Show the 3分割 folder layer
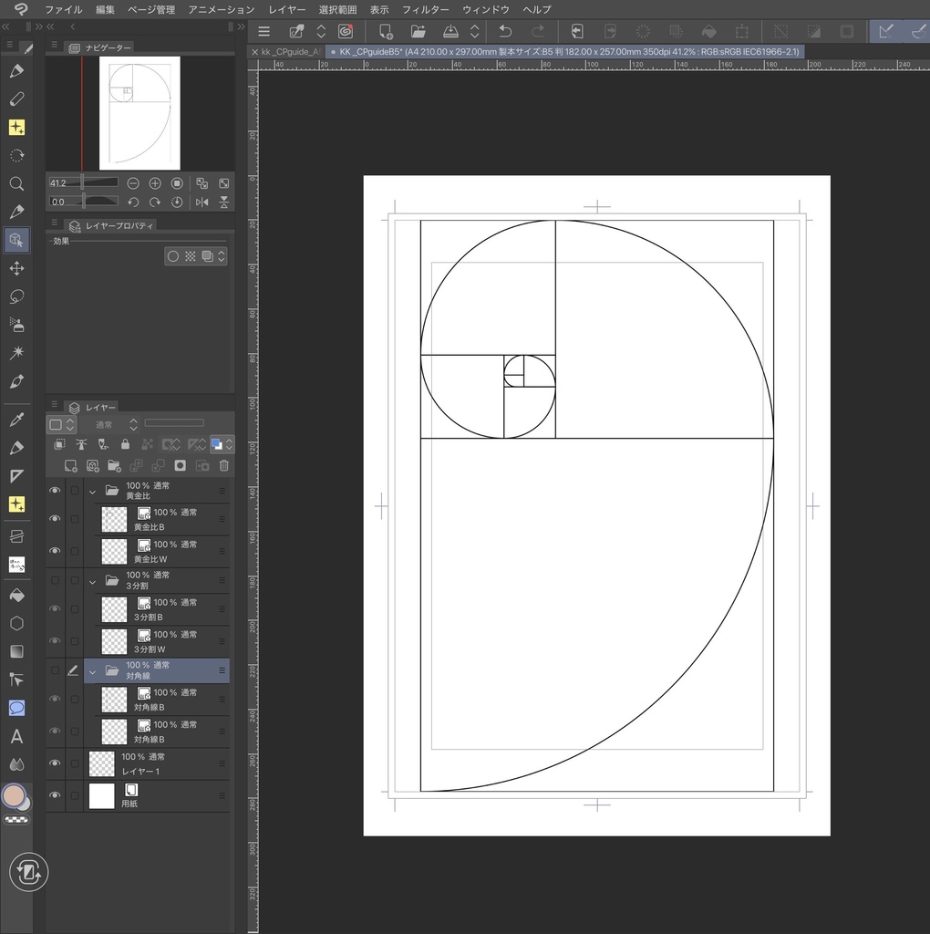930x934 pixels. 55,580
